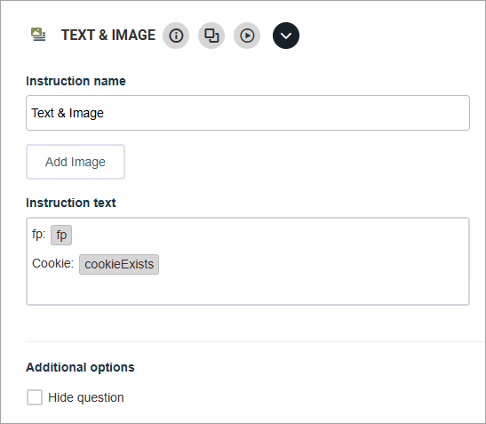This screenshot has height=424, width=486.
Task: Click the Instruction name label
Action: tap(76, 81)
